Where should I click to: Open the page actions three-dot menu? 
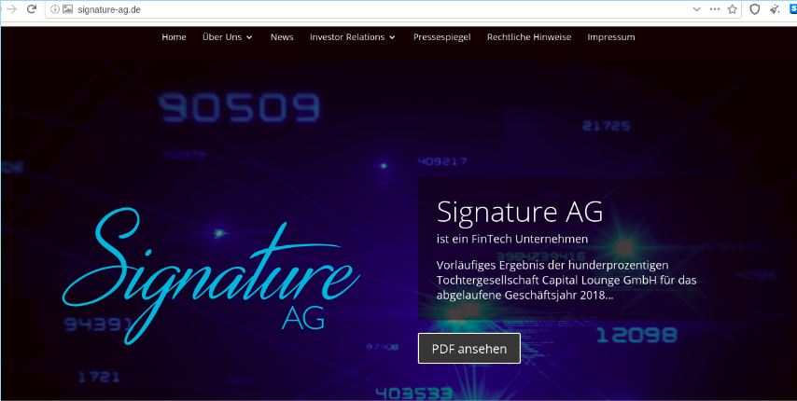(715, 9)
